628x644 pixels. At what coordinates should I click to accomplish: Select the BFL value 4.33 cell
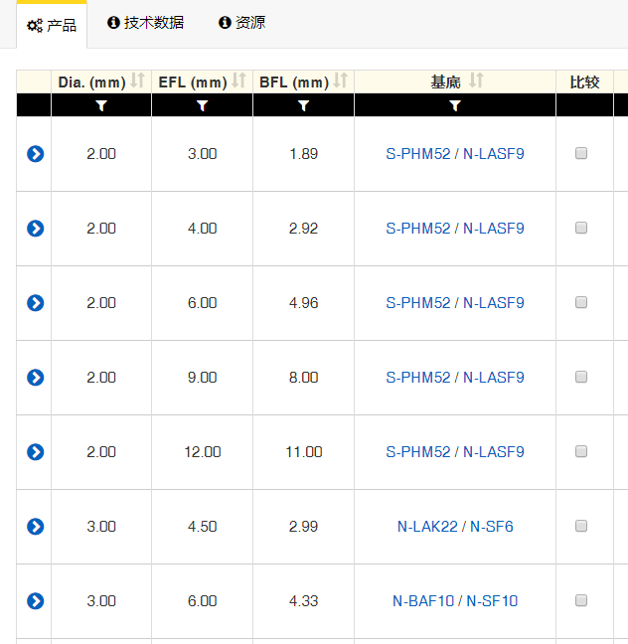tap(303, 601)
